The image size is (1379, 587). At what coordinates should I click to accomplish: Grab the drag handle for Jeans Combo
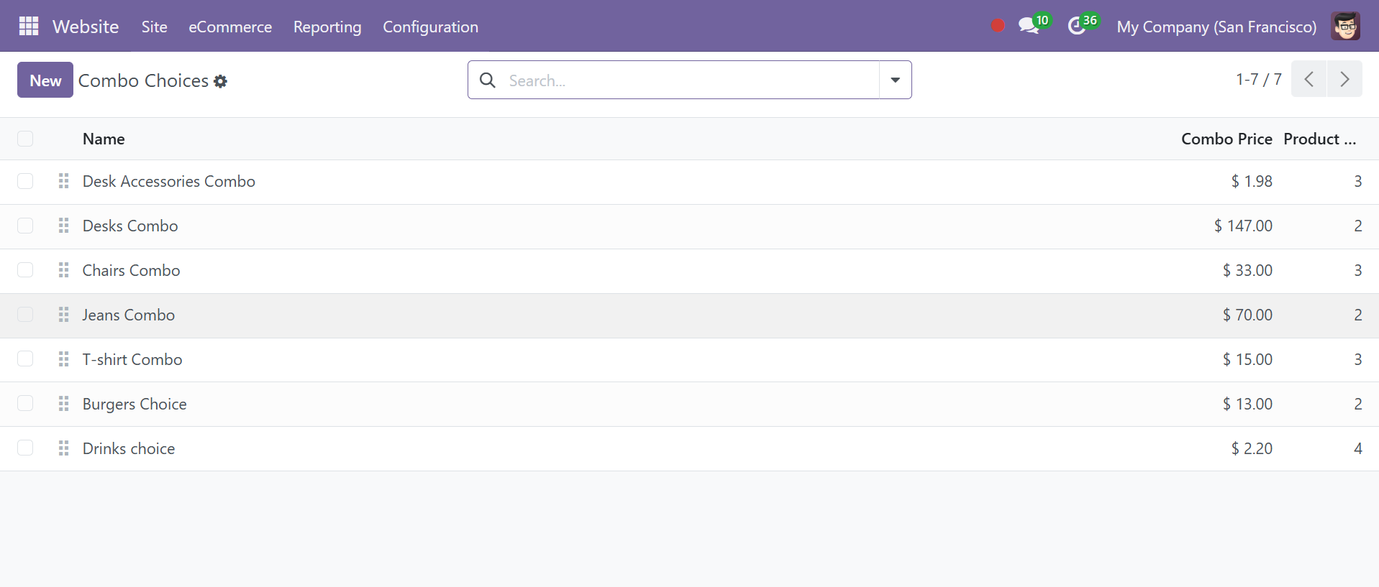click(64, 315)
